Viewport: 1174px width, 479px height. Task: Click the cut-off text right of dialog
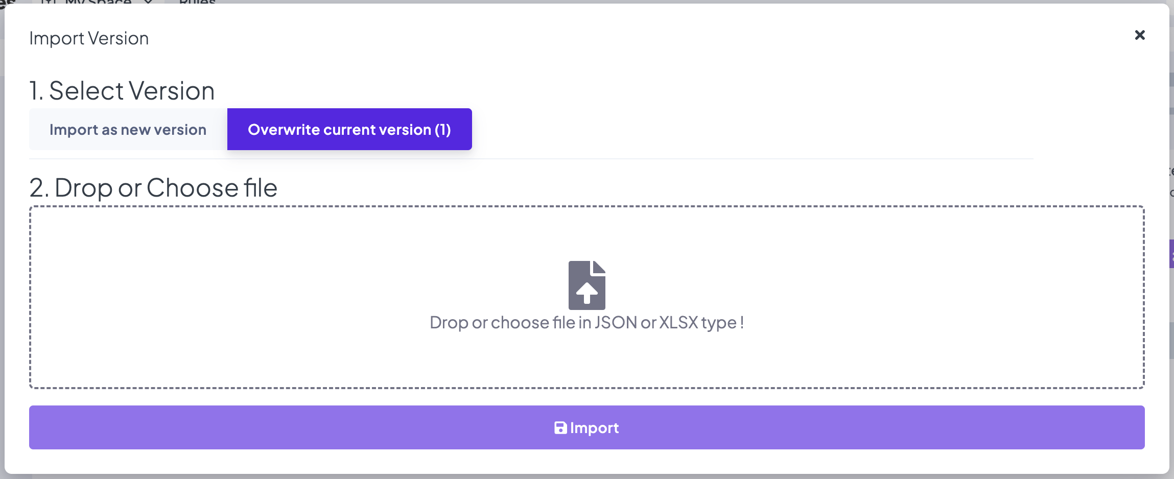click(1171, 172)
